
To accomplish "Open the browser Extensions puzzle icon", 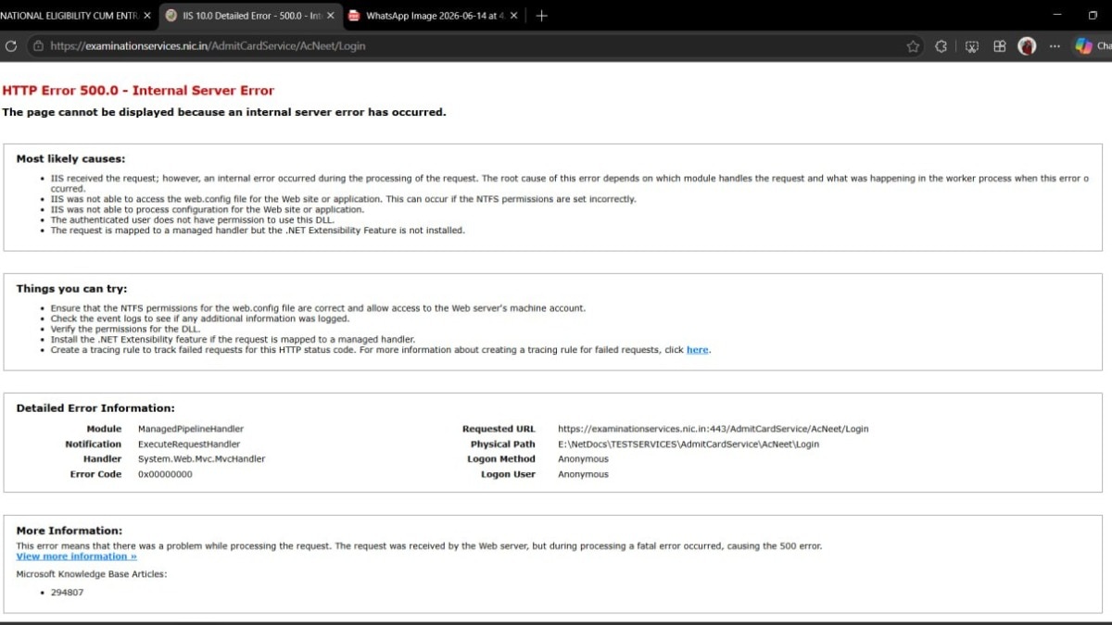I will point(941,45).
